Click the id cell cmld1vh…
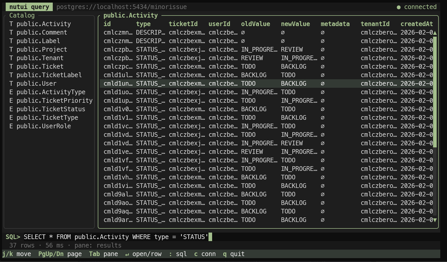 118,178
